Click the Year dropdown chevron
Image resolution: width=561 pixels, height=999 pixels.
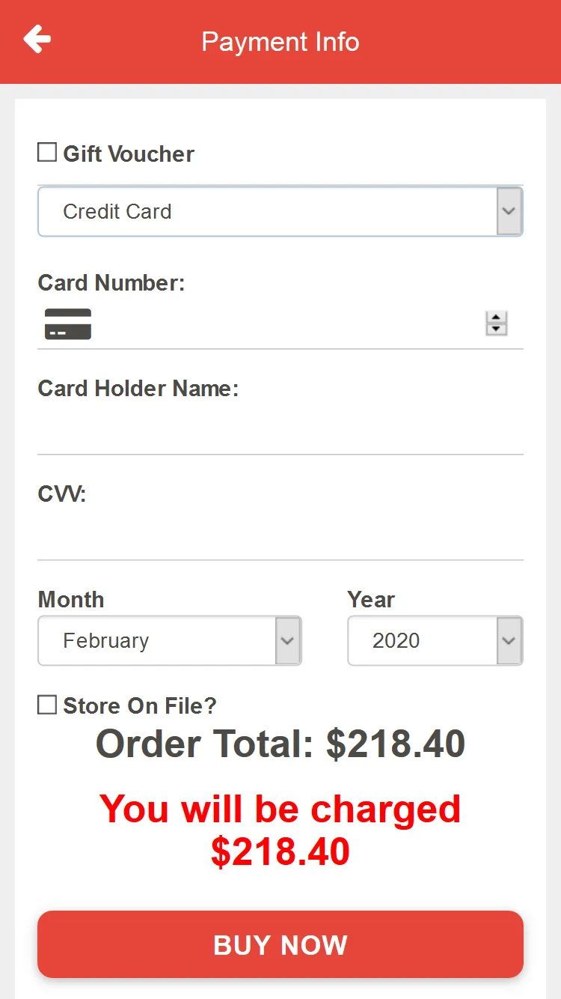[509, 640]
